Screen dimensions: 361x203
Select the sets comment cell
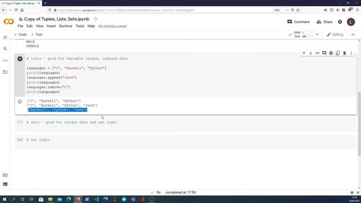(x=186, y=125)
